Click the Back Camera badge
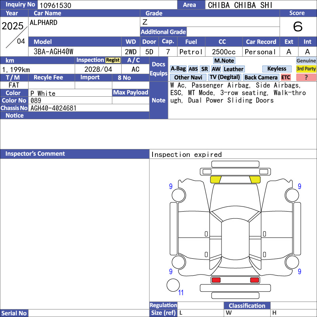 click(x=261, y=77)
